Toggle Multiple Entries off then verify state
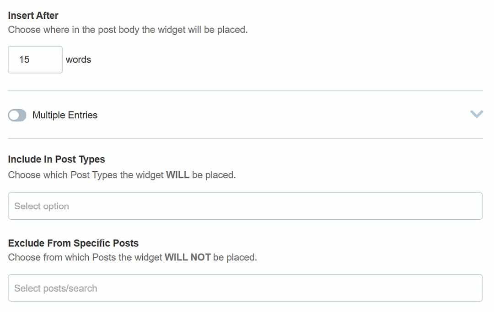 tap(16, 115)
